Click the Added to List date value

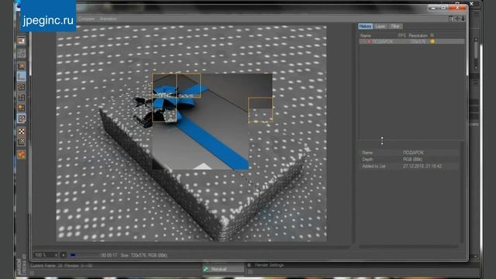(422, 166)
